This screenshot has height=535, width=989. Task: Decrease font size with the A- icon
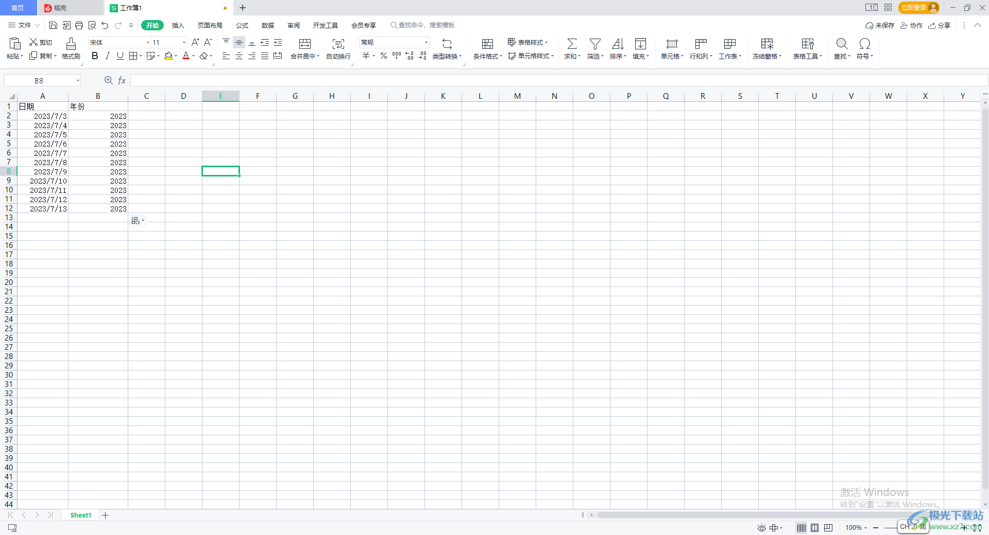pos(208,42)
